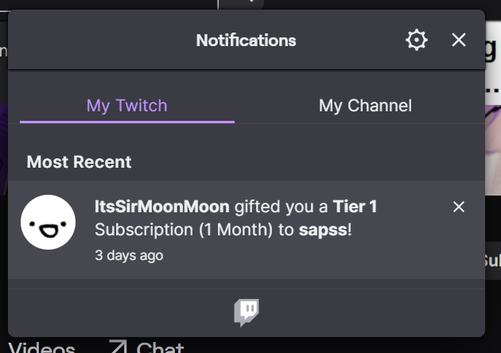
Task: Open the Videos tab below the panel
Action: click(x=41, y=347)
